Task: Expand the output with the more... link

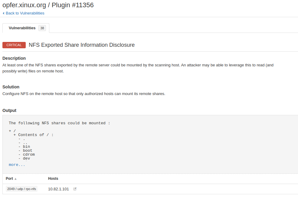Action: pyautogui.click(x=17, y=165)
